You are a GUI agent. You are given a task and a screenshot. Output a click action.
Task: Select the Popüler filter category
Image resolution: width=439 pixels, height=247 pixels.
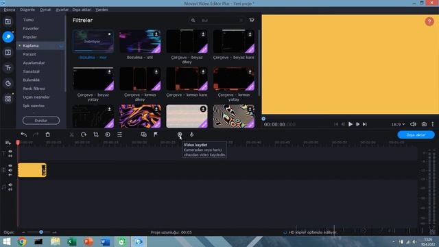tap(29, 37)
